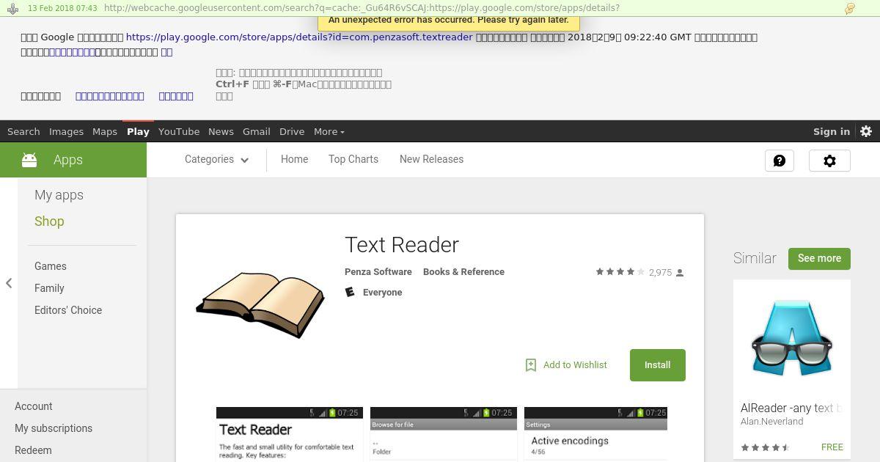
Task: Click the Add to Wishlist bookmark icon
Action: pyautogui.click(x=531, y=365)
